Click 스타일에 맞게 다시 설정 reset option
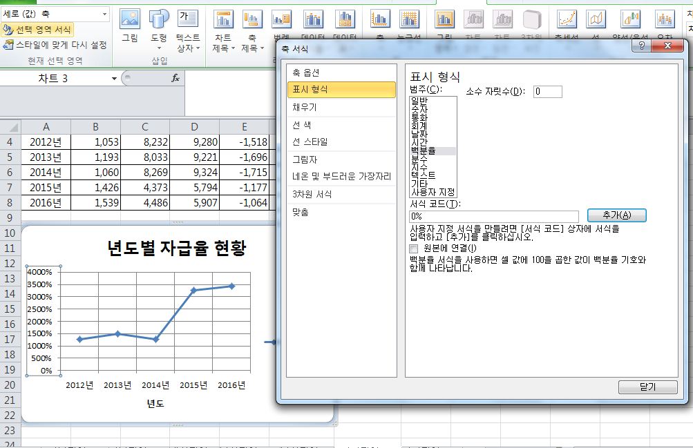The width and height of the screenshot is (693, 448). pos(55,45)
